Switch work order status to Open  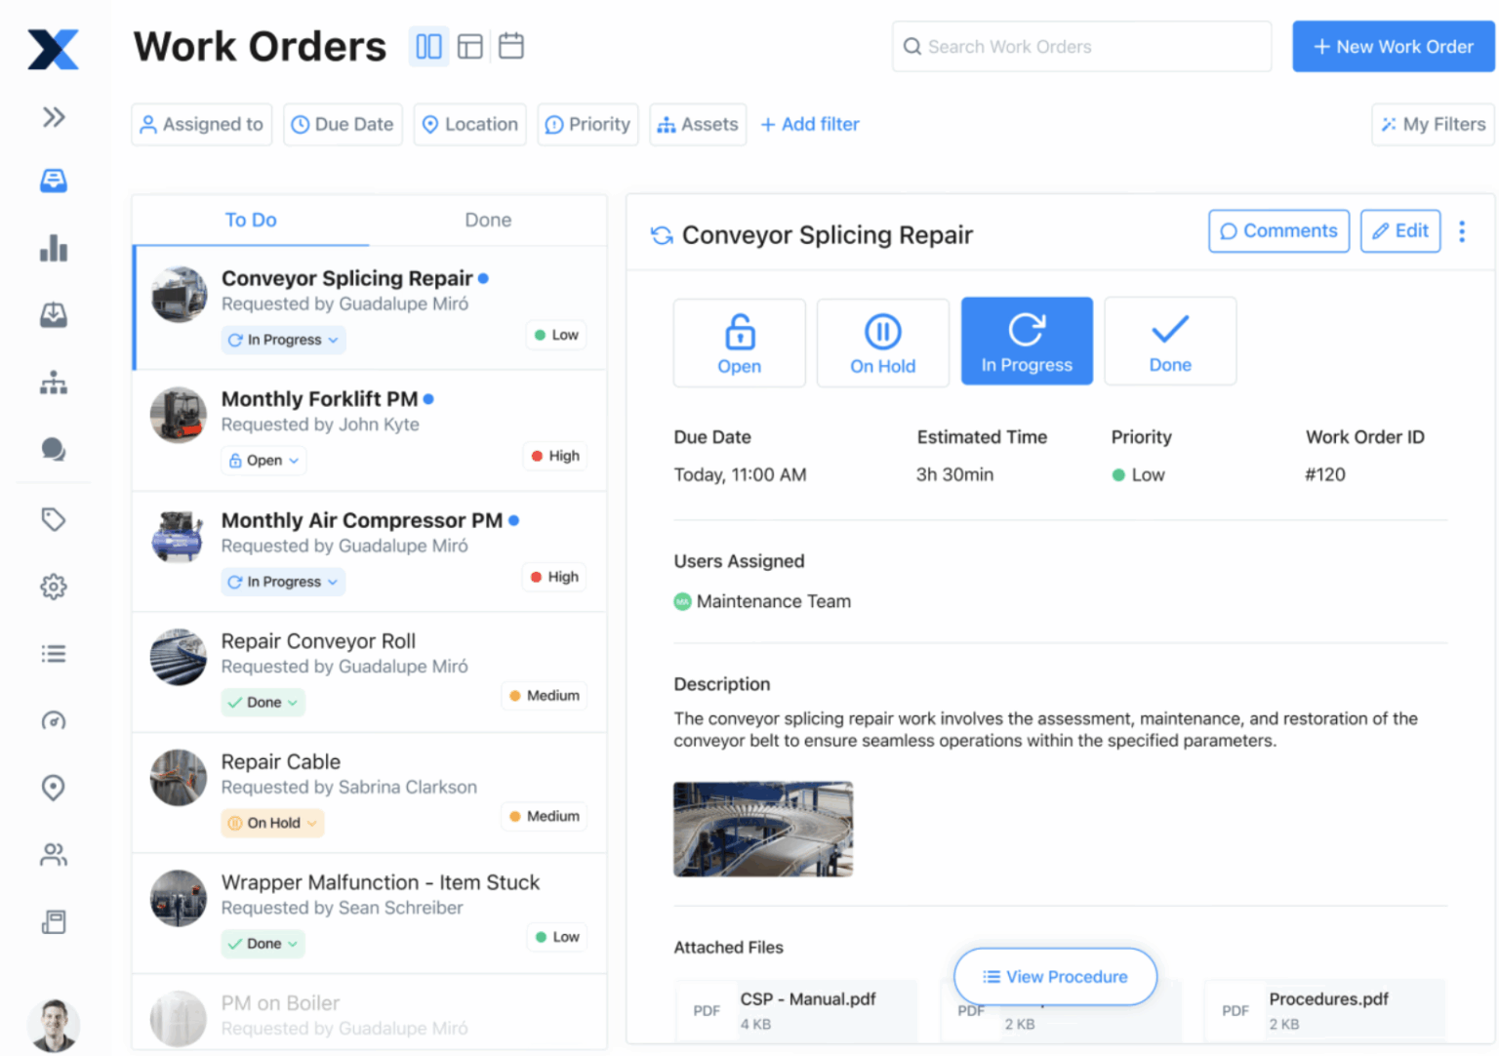[739, 343]
